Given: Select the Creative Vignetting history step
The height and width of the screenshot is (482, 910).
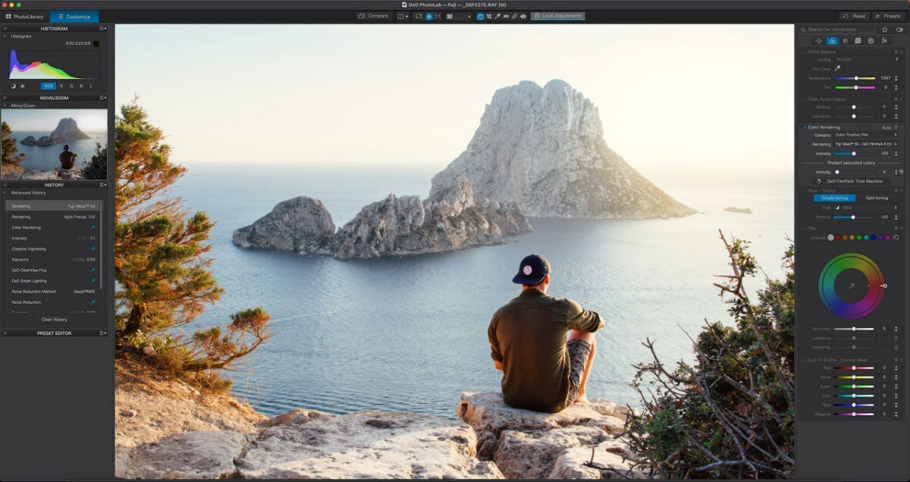Looking at the screenshot, I should (53, 249).
